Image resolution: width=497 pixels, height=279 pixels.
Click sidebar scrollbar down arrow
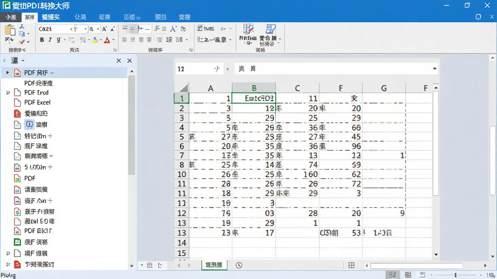tap(132, 266)
